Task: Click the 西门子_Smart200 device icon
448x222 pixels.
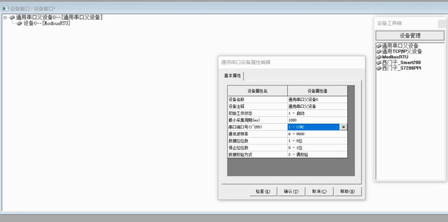Action: pos(379,63)
